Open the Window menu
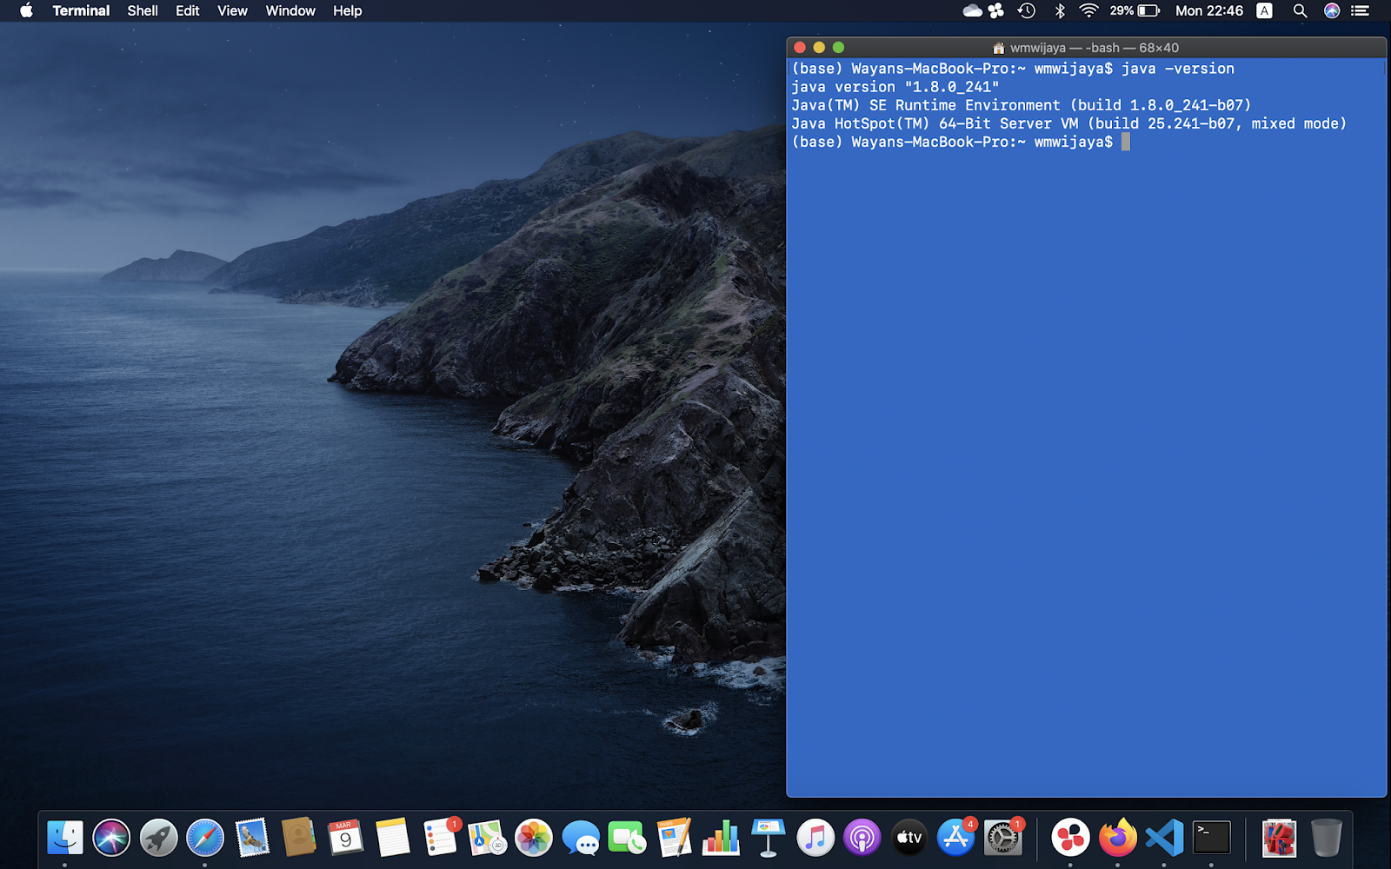The height and width of the screenshot is (869, 1391). 290,10
